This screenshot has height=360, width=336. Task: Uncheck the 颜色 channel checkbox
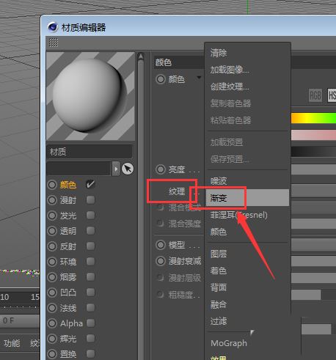coord(90,184)
